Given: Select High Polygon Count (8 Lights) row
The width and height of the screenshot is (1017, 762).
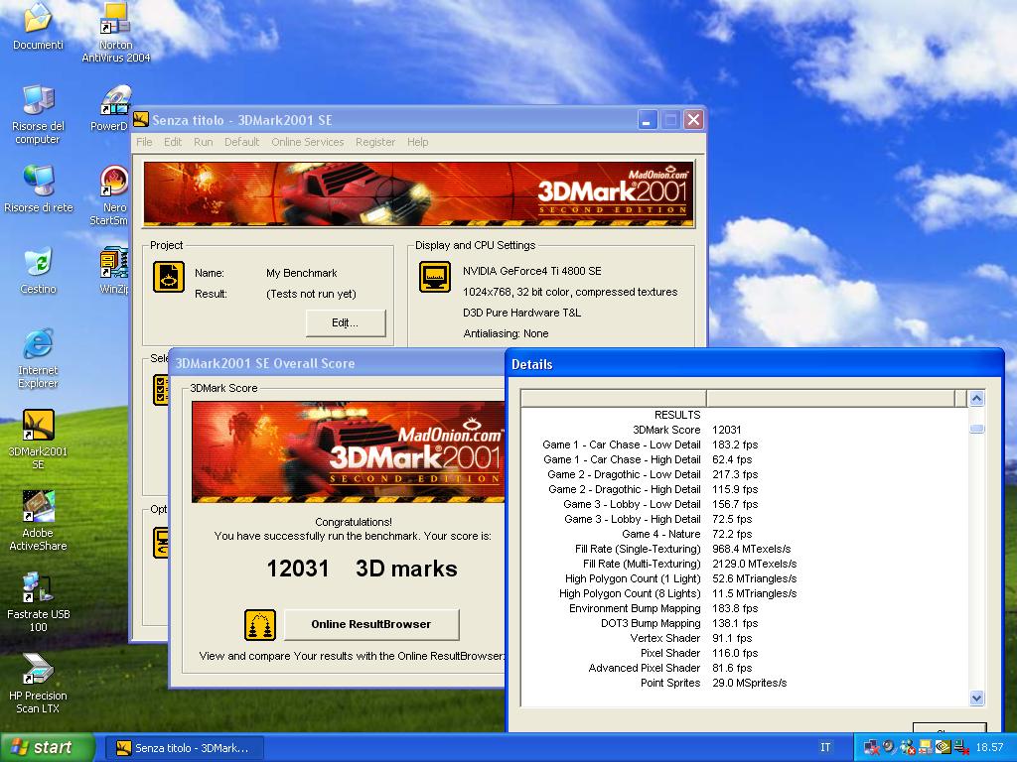Looking at the screenshot, I should tap(744, 593).
